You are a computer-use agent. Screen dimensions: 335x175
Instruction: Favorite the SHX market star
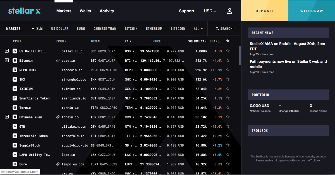point(228,79)
